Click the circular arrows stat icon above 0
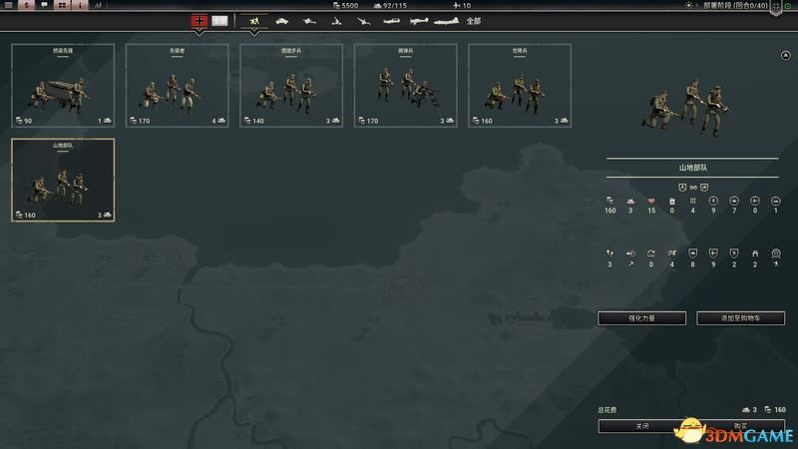 point(651,253)
